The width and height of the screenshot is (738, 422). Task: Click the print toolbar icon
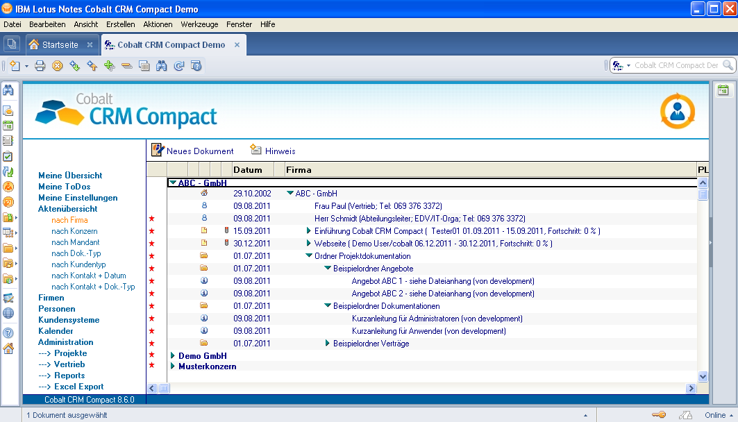pyautogui.click(x=40, y=66)
